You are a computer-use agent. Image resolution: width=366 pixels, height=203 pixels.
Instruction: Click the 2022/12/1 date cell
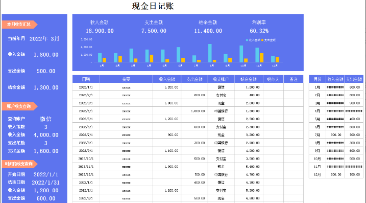pyautogui.click(x=86, y=175)
